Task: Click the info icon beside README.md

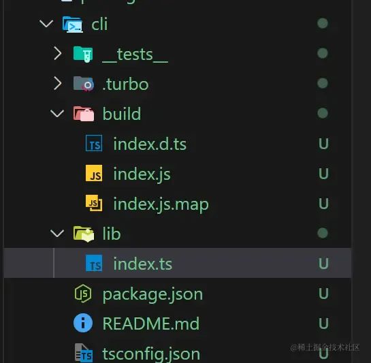Action: 83,323
